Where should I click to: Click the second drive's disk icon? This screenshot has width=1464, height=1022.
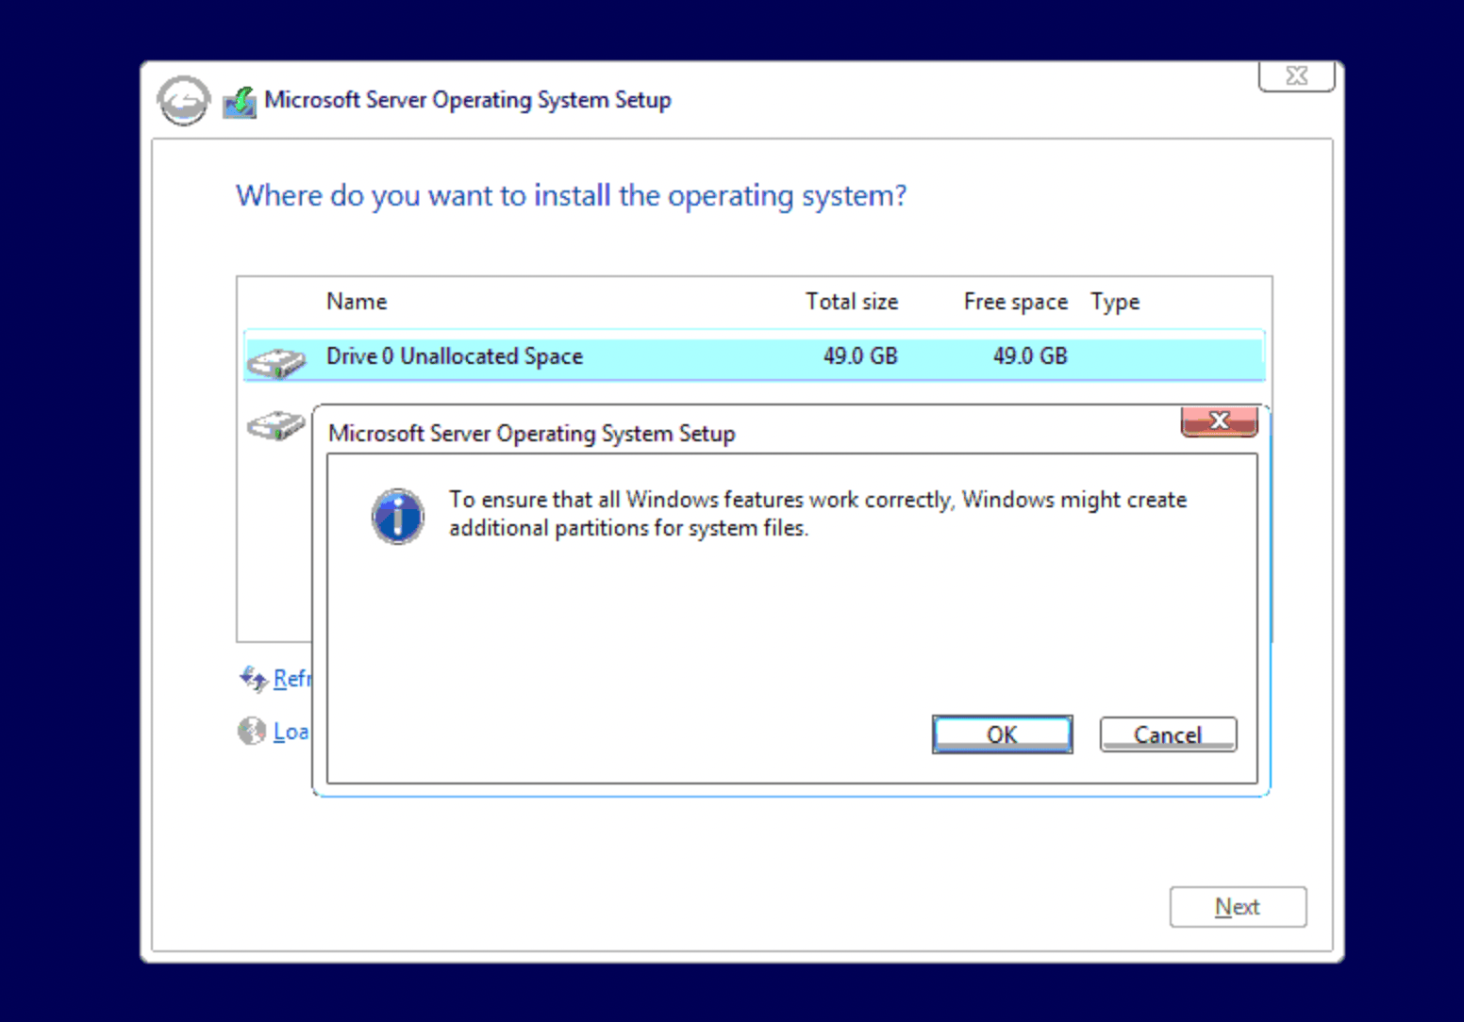[x=276, y=425]
